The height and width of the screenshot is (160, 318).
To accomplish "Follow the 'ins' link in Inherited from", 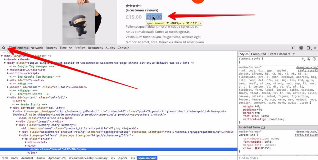I will pyautogui.click(x=263, y=127).
